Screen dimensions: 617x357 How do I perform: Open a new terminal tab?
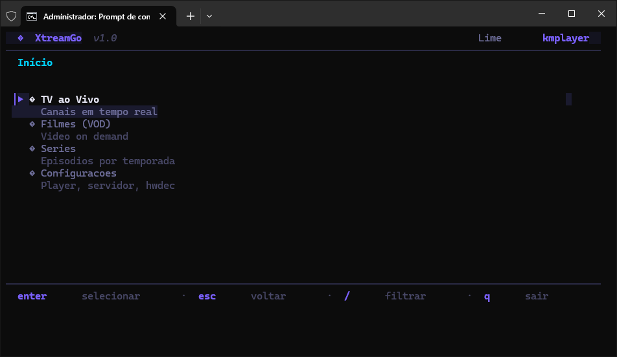[x=191, y=16]
